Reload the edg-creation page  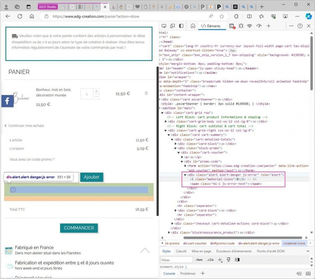(20, 16)
